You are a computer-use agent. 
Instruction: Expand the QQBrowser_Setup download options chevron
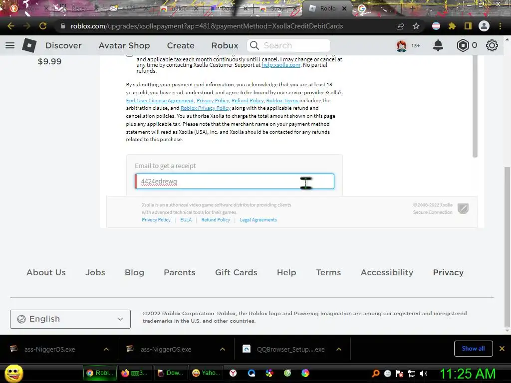(x=339, y=349)
